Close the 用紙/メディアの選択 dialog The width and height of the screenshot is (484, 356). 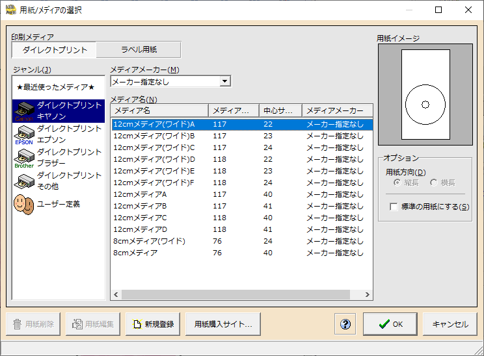(x=468, y=10)
